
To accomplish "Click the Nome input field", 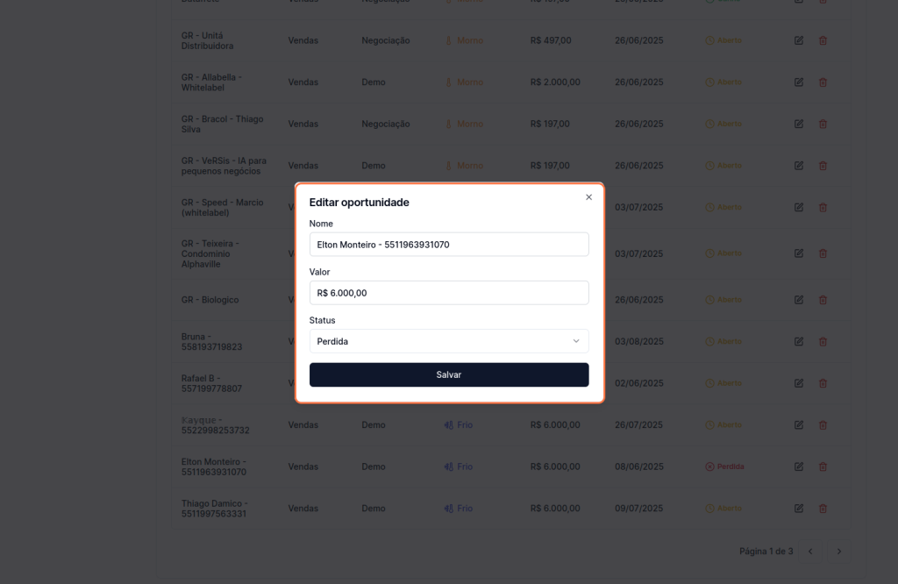I will 449,245.
